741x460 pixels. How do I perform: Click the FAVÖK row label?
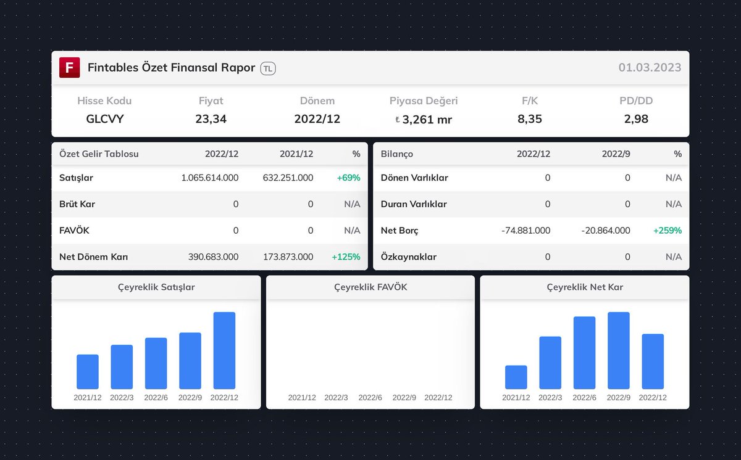[75, 231]
